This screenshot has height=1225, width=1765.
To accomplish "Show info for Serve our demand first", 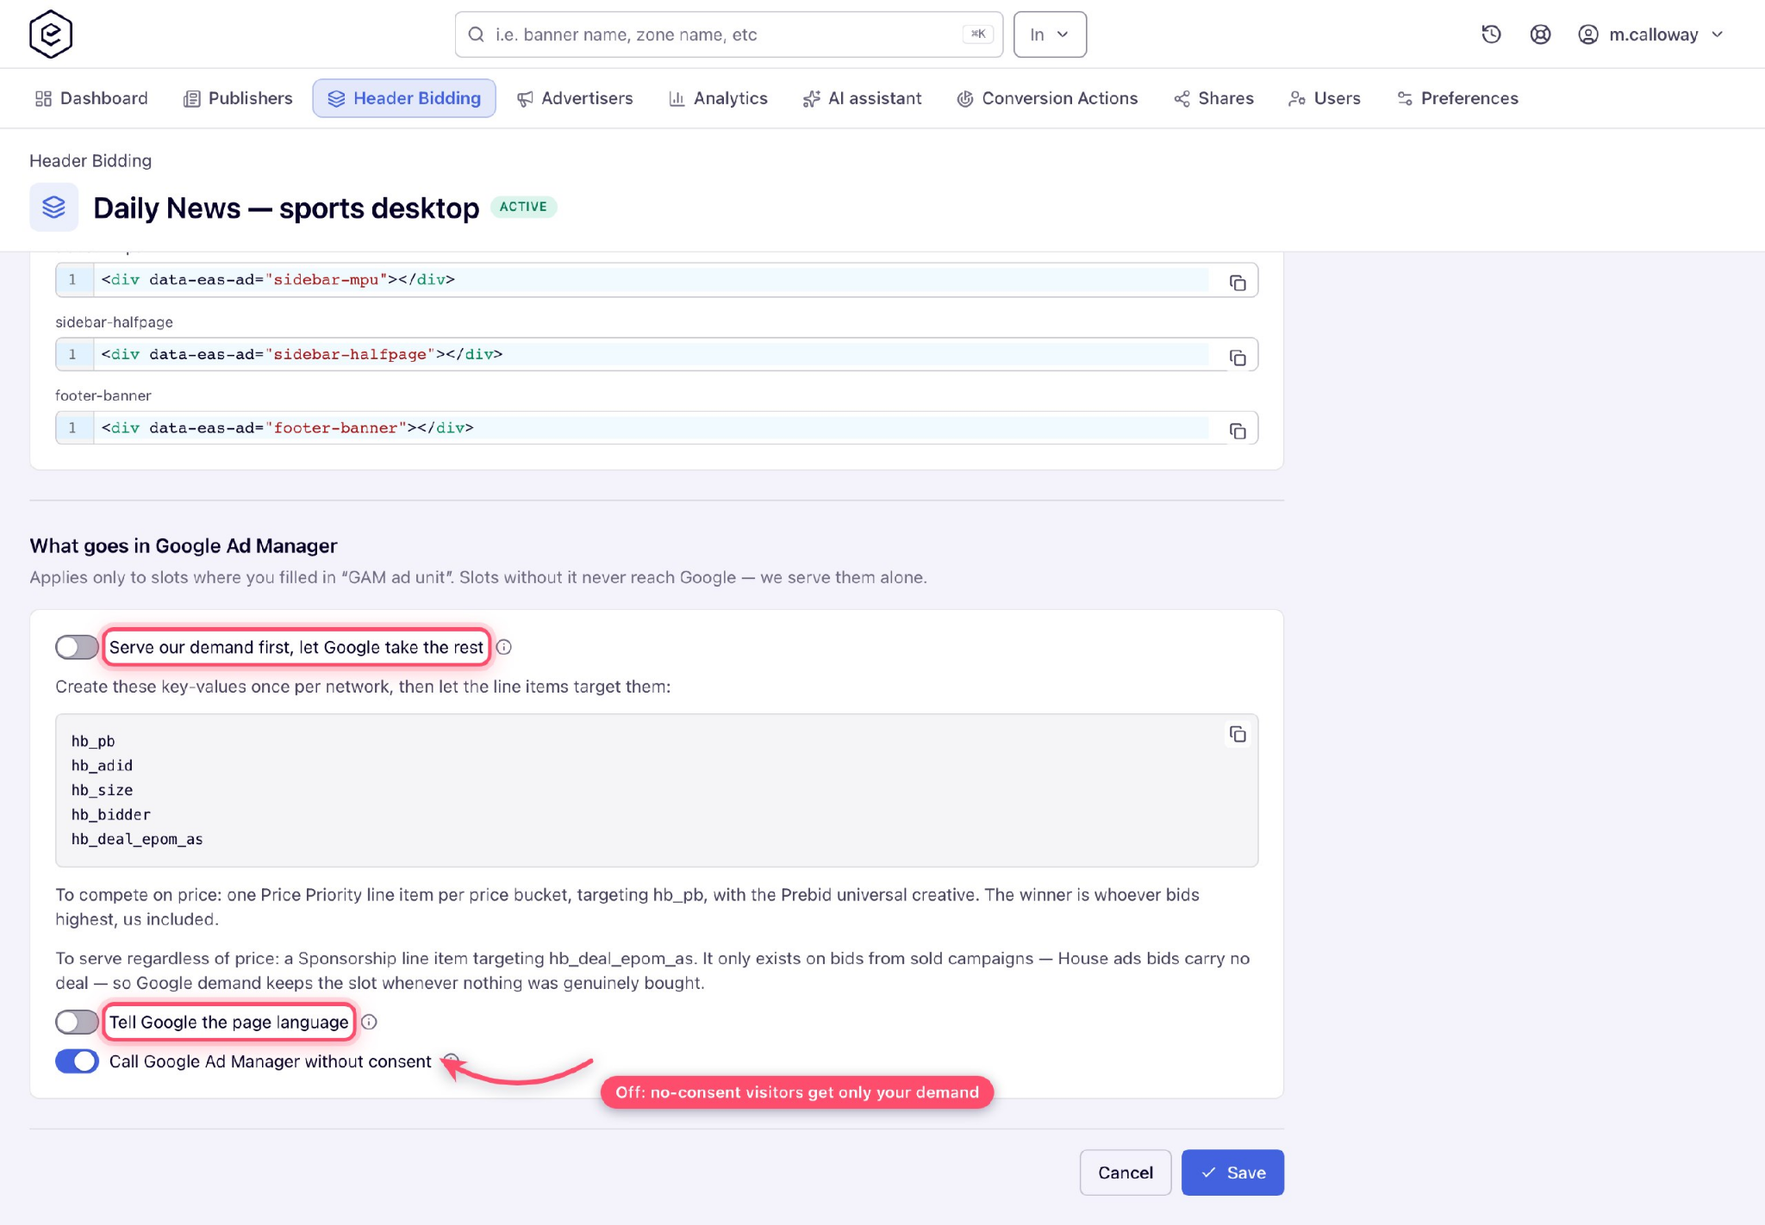I will (x=504, y=647).
